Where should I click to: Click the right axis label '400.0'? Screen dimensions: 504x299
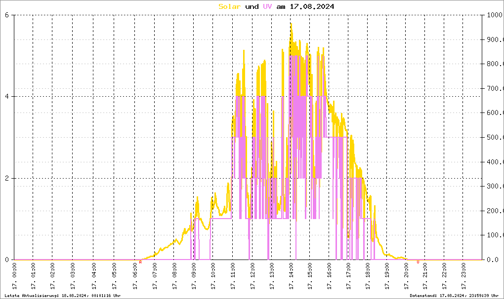494,162
